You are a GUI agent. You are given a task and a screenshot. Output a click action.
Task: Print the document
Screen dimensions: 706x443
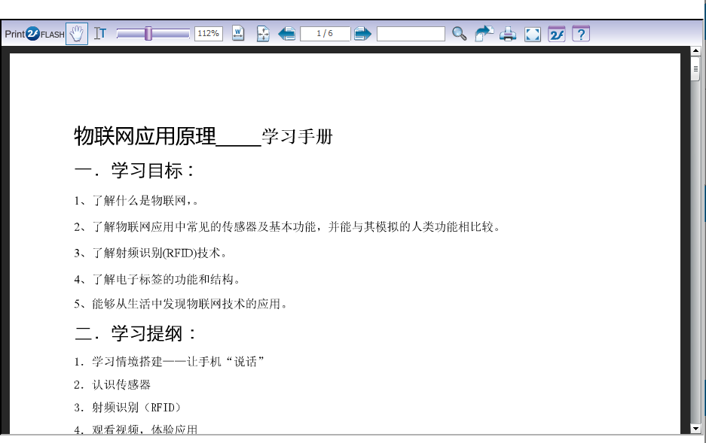509,34
